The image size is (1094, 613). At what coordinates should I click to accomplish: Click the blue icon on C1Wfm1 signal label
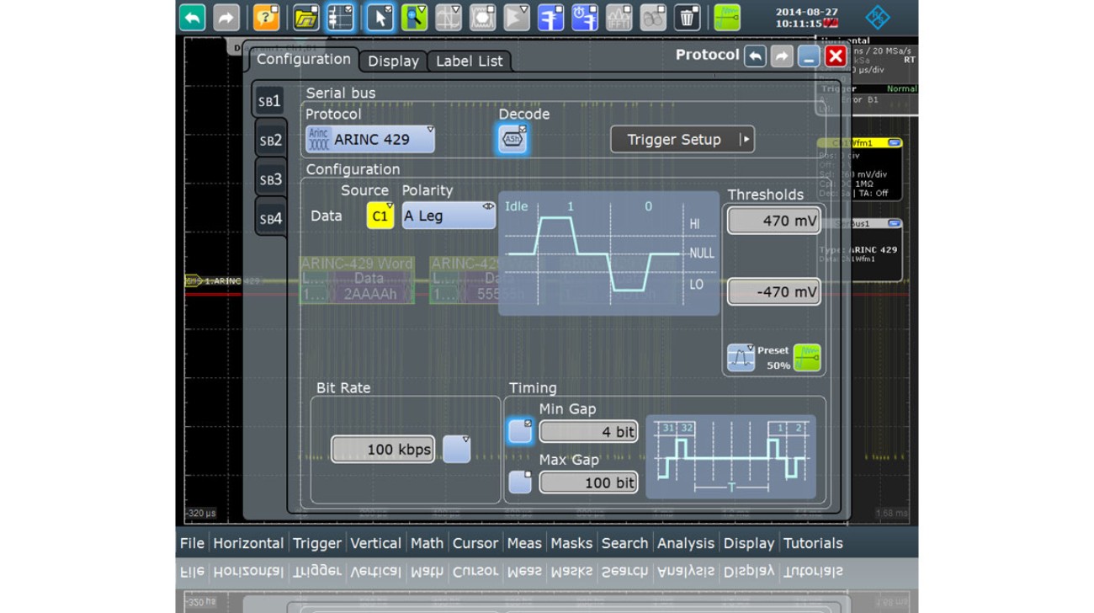(894, 144)
